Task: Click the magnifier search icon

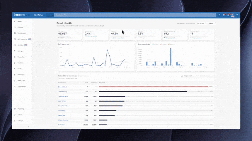Action: coord(213,15)
